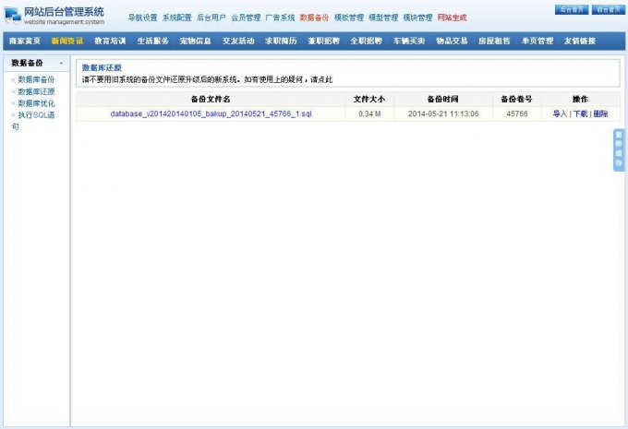
Task: Open 数据库优化 in the sidebar
Action: click(36, 103)
